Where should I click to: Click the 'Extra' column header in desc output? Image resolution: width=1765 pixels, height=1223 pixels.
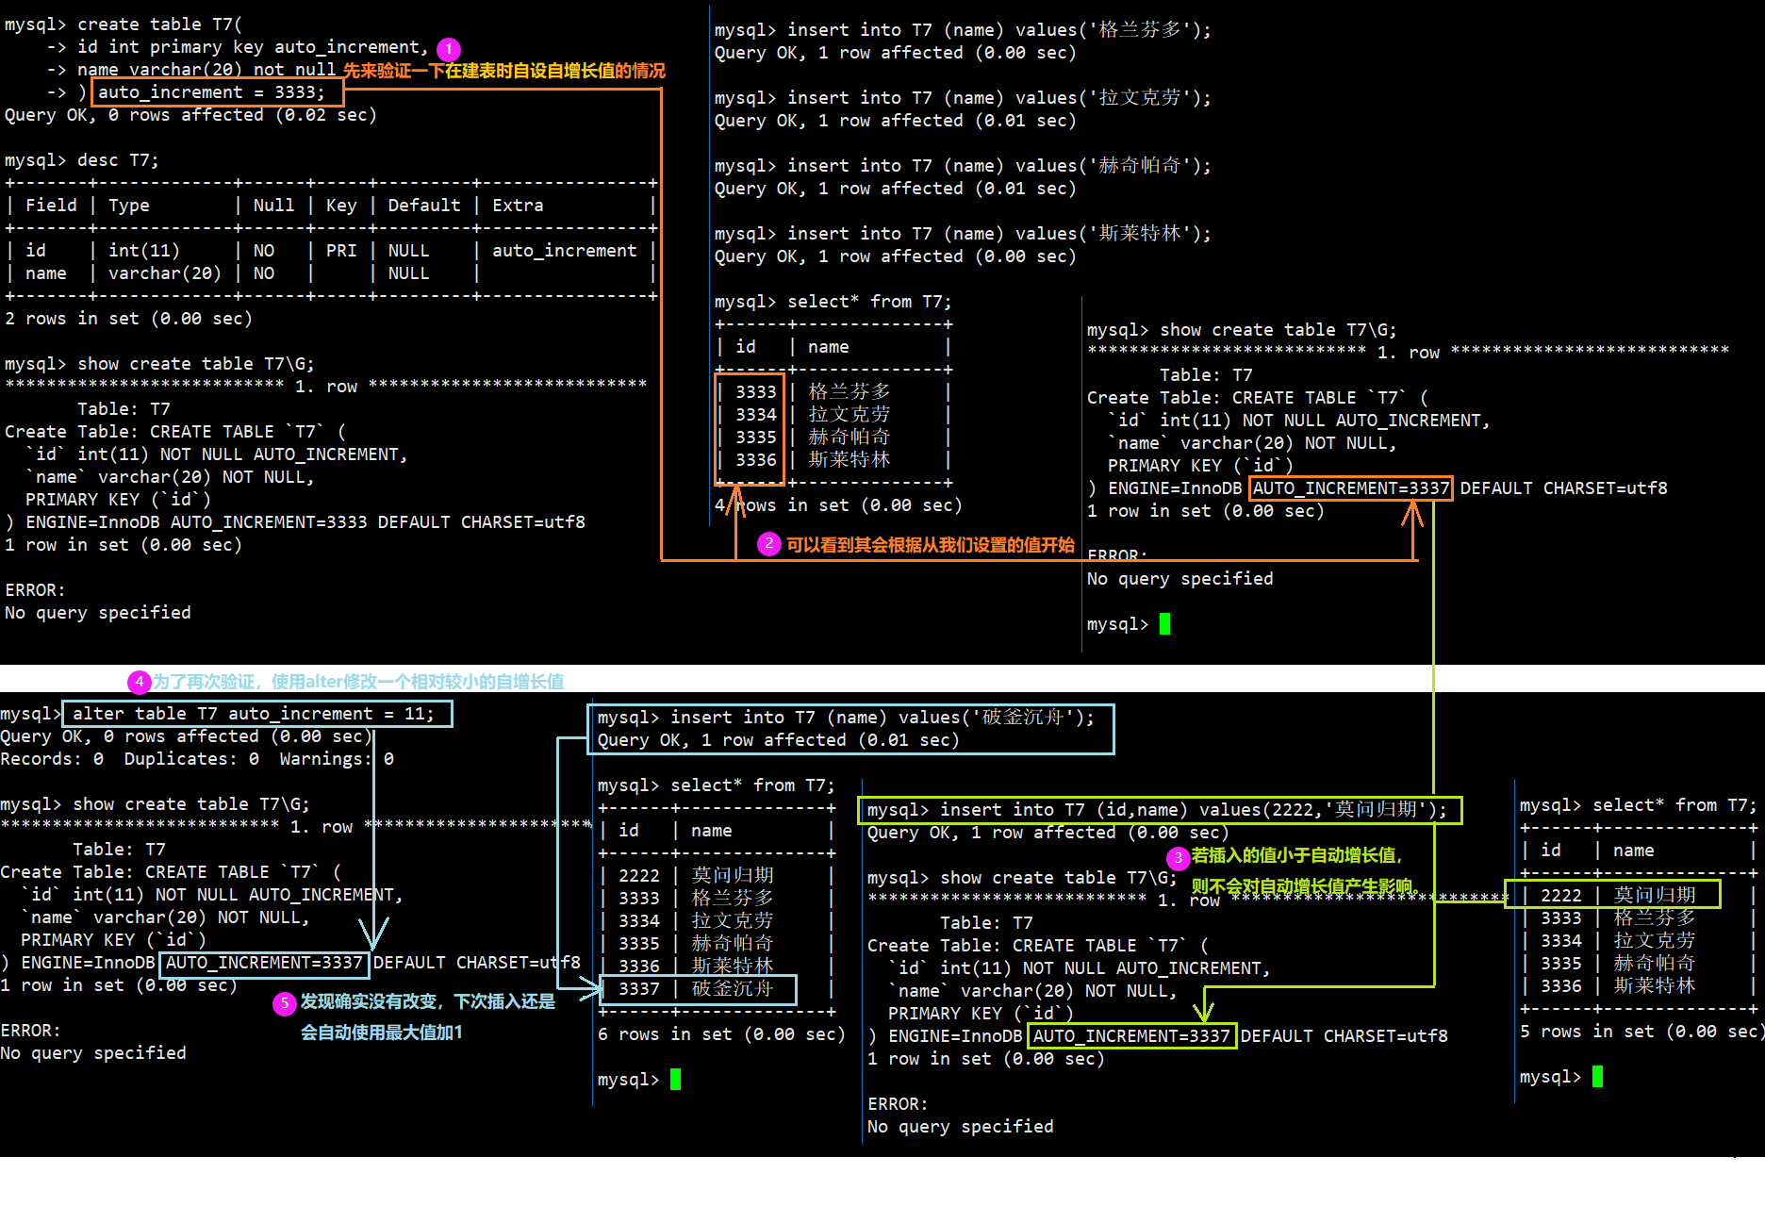point(518,206)
